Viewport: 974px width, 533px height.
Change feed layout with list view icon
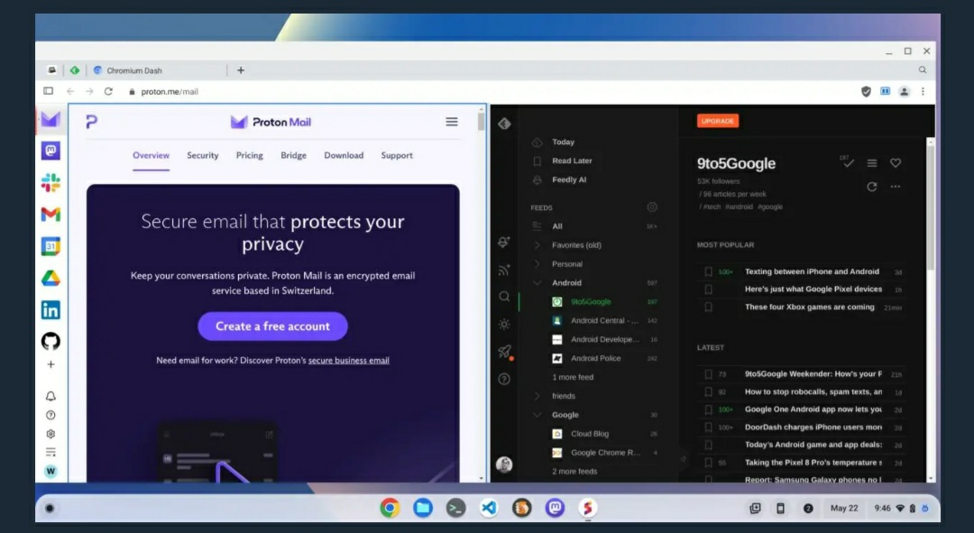[x=872, y=162]
